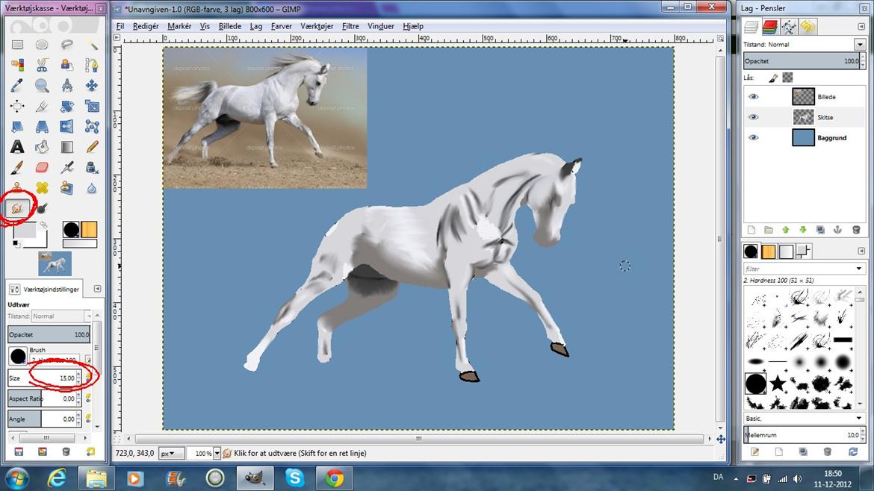Select the Smudge tool in the toolbox

tap(16, 208)
